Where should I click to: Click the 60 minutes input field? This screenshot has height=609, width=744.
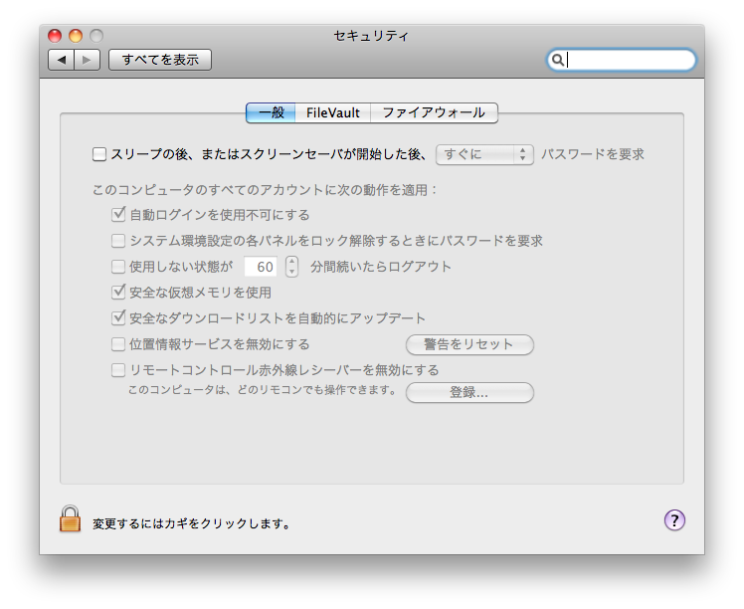261,267
